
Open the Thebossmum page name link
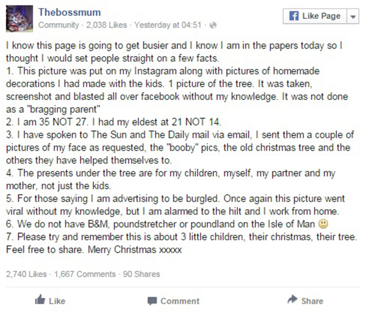click(70, 12)
